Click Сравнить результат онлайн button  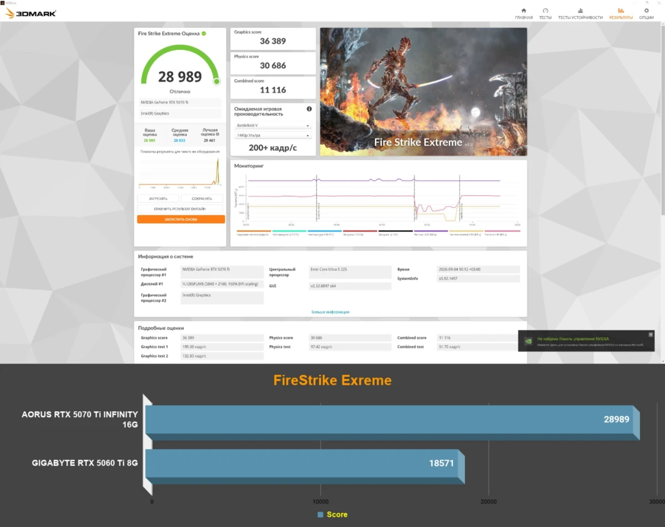pos(180,209)
